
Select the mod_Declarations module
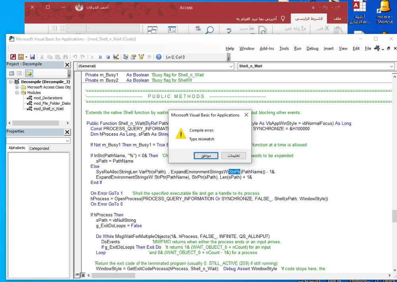pyautogui.click(x=48, y=98)
